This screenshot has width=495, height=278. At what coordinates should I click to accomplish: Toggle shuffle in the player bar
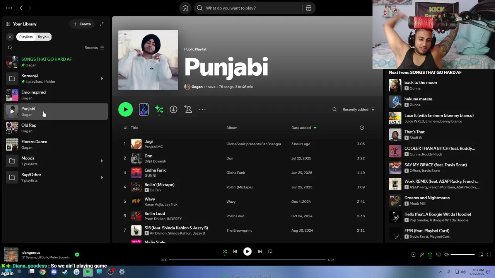225,252
